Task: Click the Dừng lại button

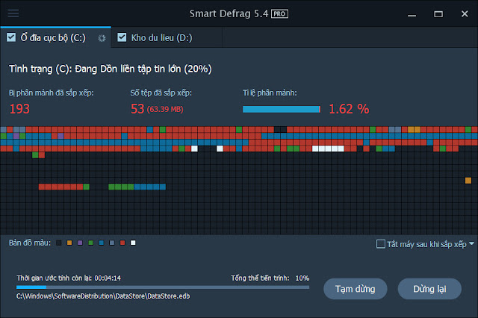Action: coord(429,289)
